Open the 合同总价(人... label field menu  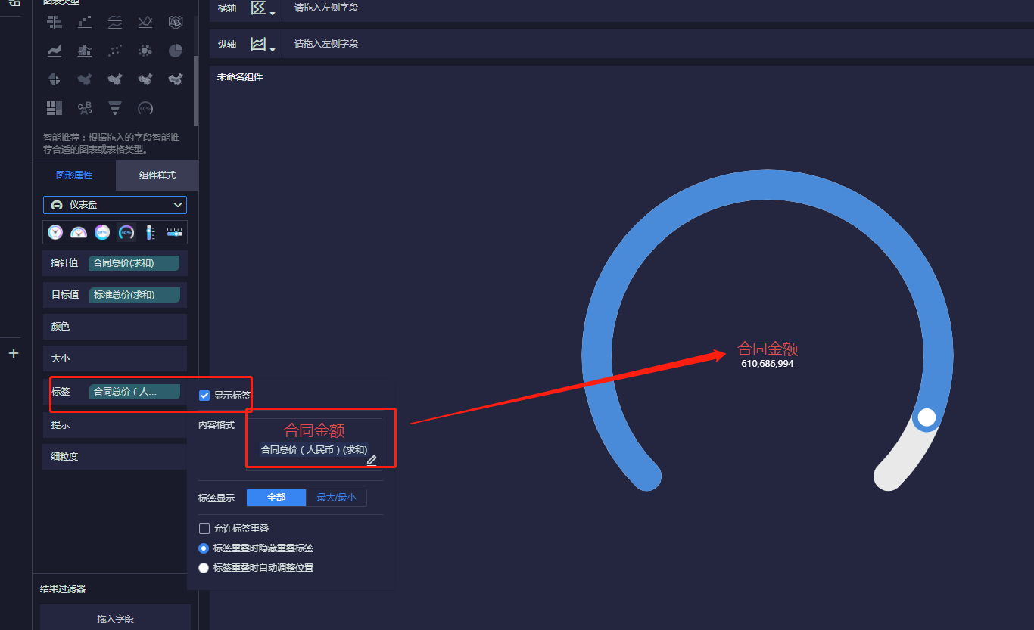tap(135, 392)
